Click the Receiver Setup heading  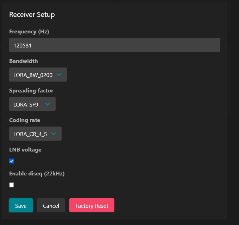[32, 15]
